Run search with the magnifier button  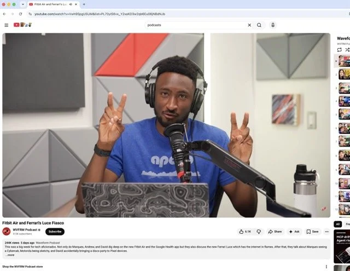pyautogui.click(x=259, y=25)
